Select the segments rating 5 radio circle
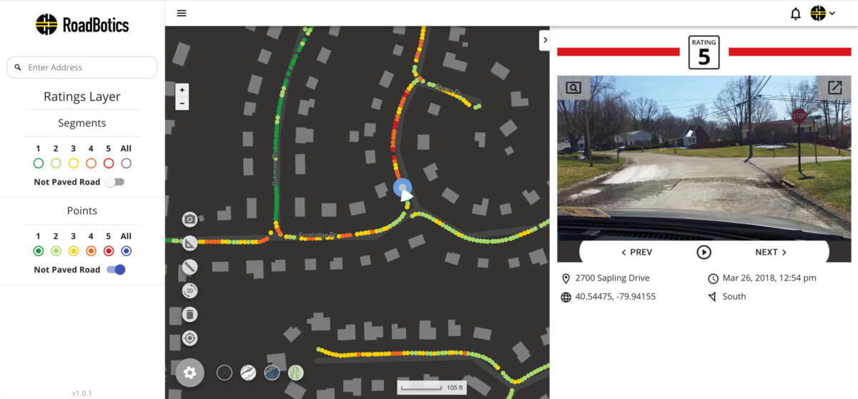 [109, 163]
